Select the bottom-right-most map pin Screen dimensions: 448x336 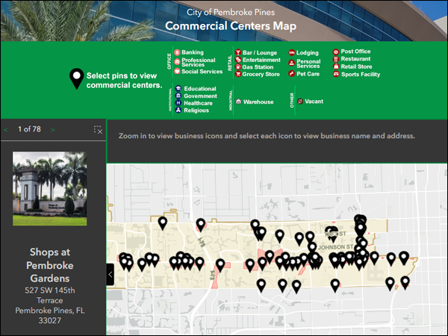(405, 282)
